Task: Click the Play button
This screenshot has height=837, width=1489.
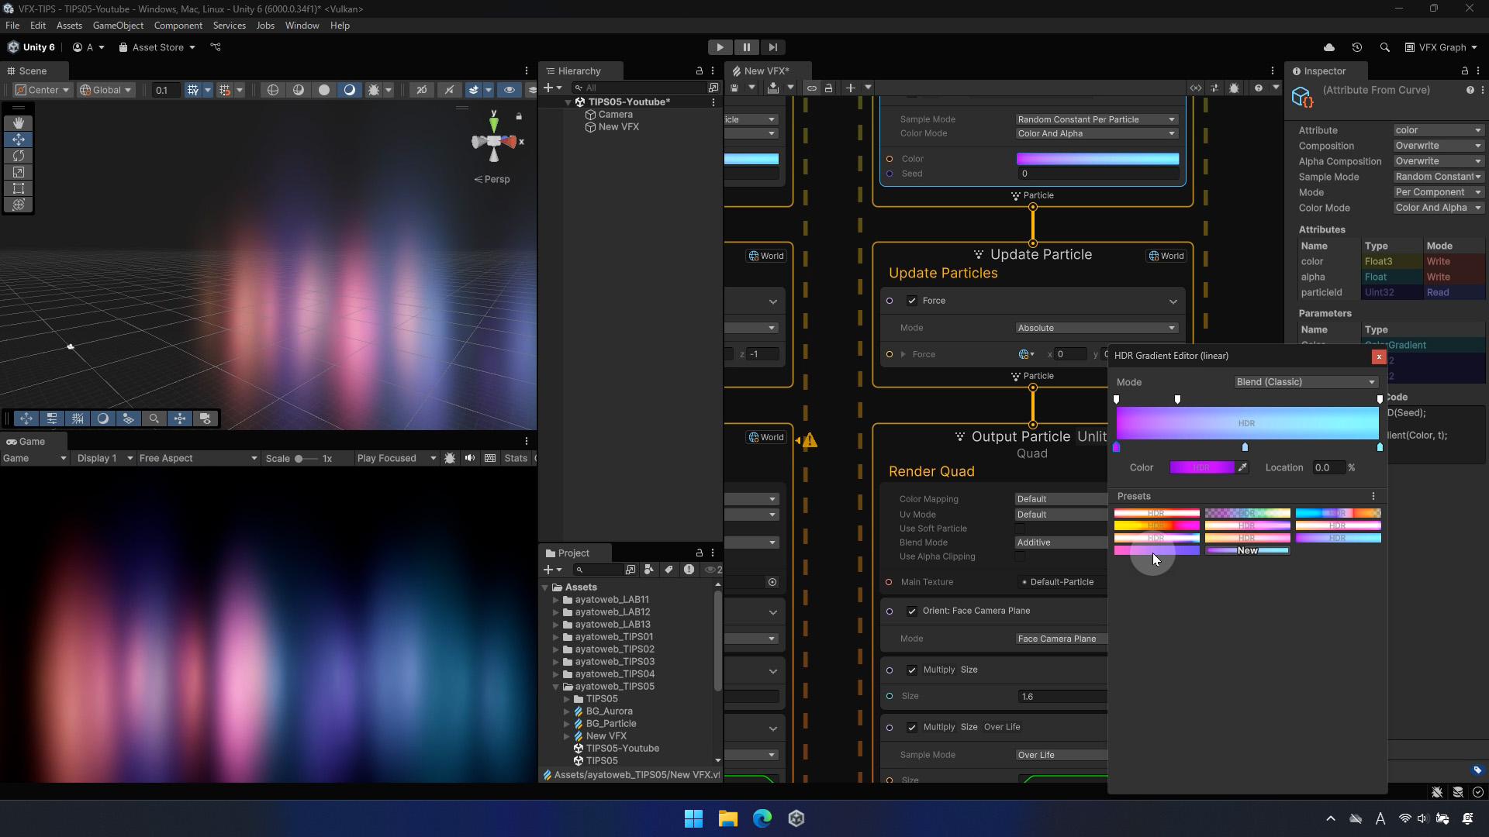Action: [720, 47]
